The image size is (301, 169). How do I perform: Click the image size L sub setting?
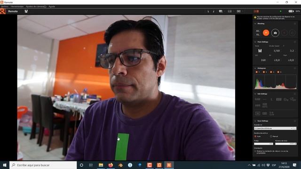(x=271, y=99)
